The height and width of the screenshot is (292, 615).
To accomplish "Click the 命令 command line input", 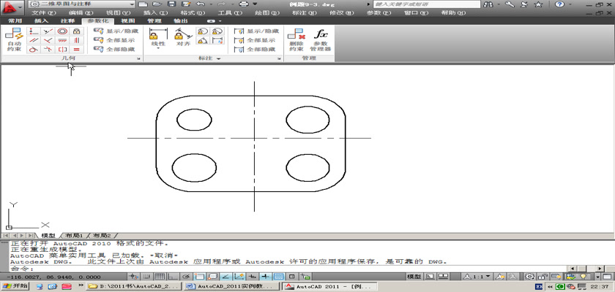I will pos(288,269).
